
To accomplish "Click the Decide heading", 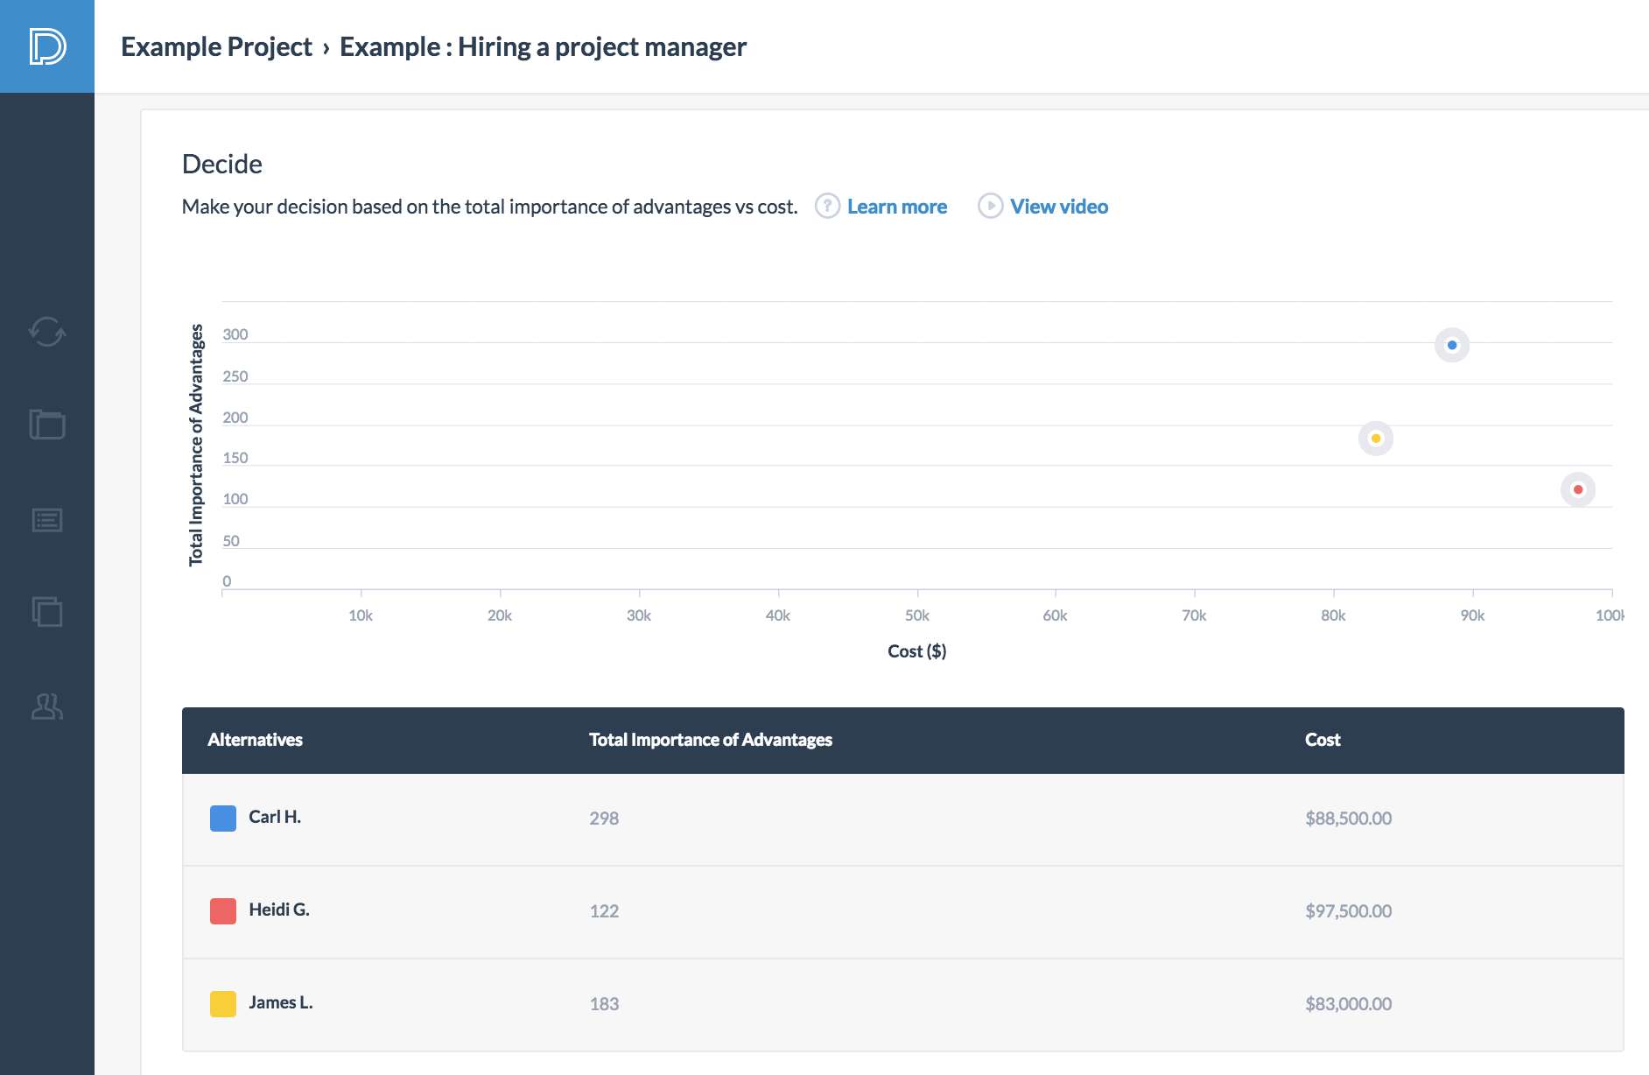I will point(222,164).
